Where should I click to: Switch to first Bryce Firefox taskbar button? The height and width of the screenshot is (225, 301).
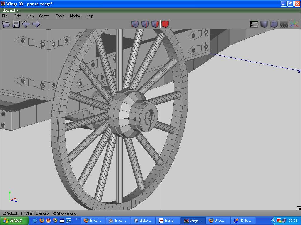click(x=93, y=221)
